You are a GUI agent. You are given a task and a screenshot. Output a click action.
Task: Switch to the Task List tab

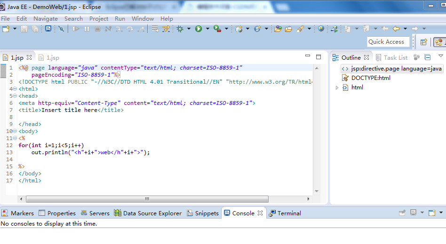(x=392, y=58)
